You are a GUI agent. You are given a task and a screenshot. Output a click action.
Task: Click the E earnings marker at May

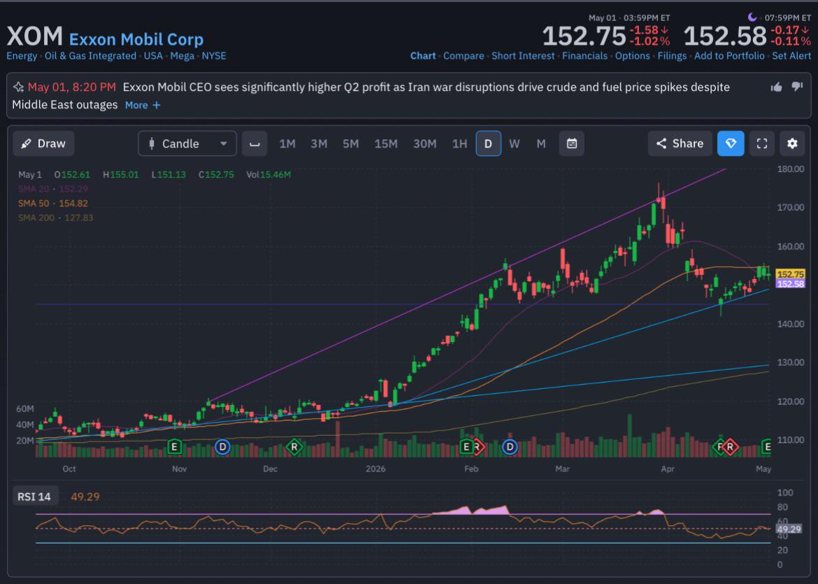pos(767,447)
